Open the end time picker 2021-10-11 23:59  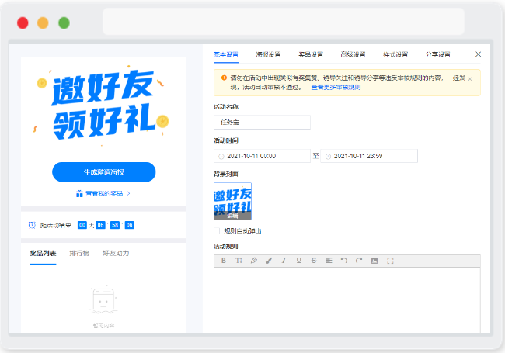click(369, 156)
